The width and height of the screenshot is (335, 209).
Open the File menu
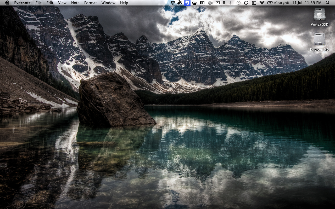click(38, 3)
